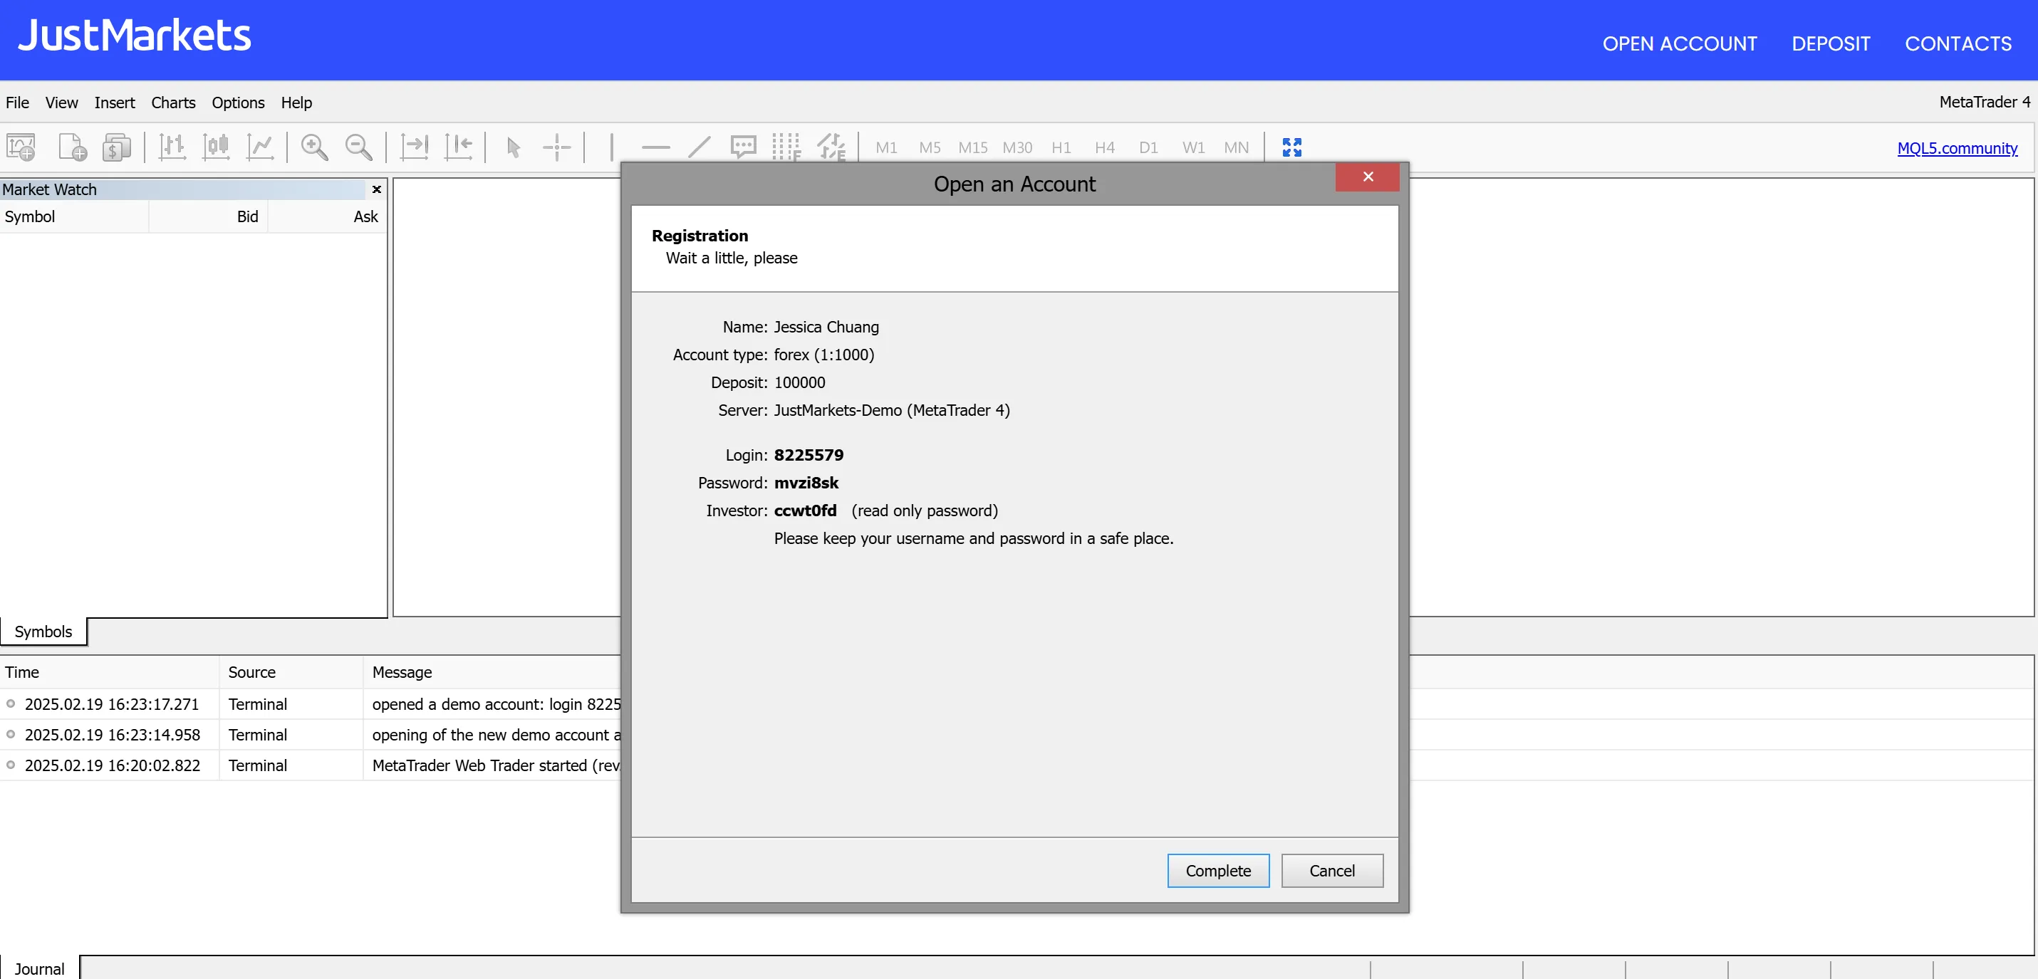Click the Cancel button in dialog
The height and width of the screenshot is (979, 2038).
coord(1331,870)
